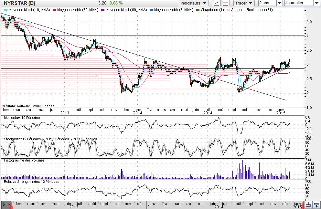Click the print icon at bottom right
Screen dimensions: 321x209
[x=317, y=204]
